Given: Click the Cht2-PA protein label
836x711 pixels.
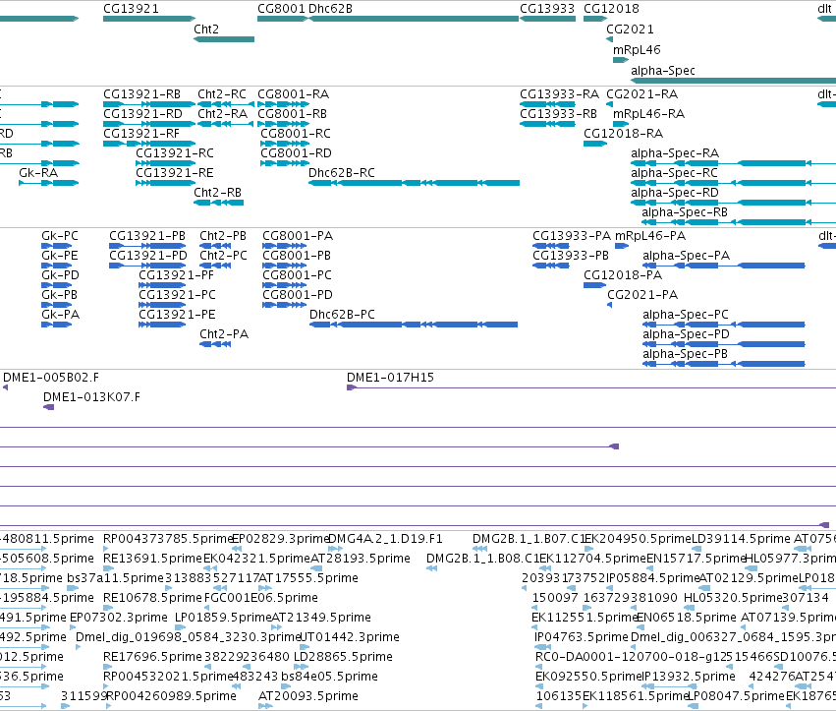Looking at the screenshot, I should (224, 334).
